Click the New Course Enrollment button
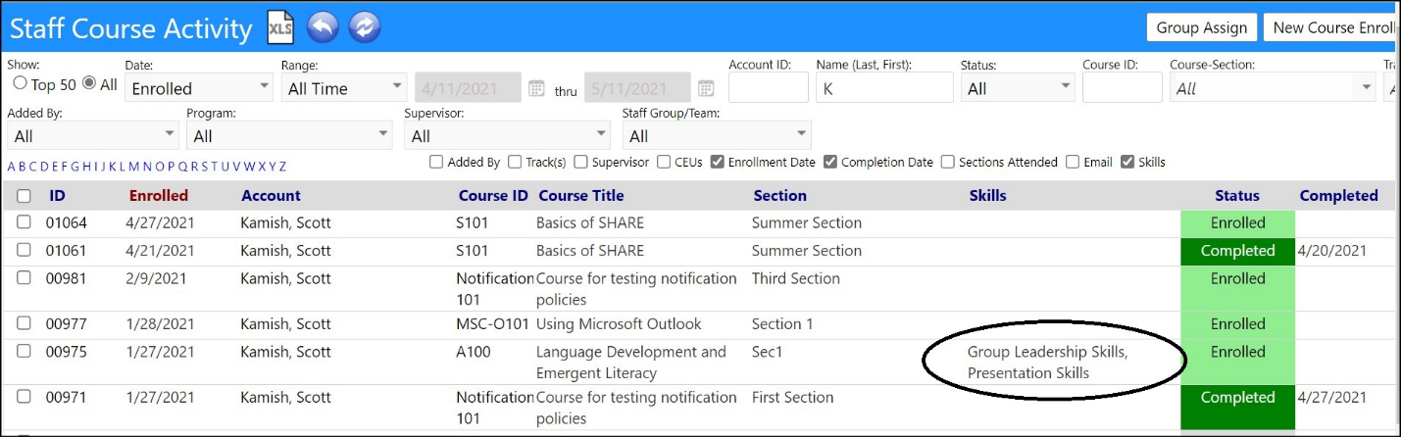The height and width of the screenshot is (437, 1401). coord(1331,27)
